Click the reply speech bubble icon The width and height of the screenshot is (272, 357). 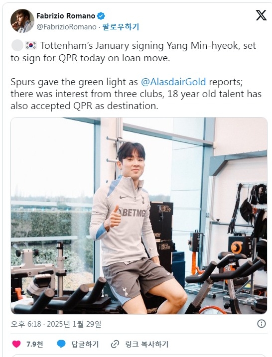(x=61, y=344)
